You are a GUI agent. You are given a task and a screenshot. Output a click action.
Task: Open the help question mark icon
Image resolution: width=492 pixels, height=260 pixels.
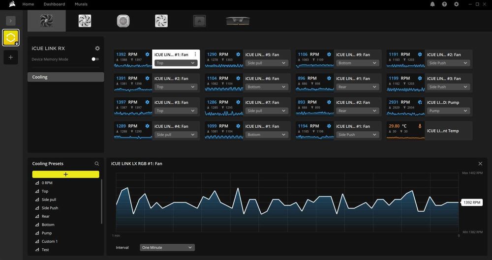coord(444,4)
